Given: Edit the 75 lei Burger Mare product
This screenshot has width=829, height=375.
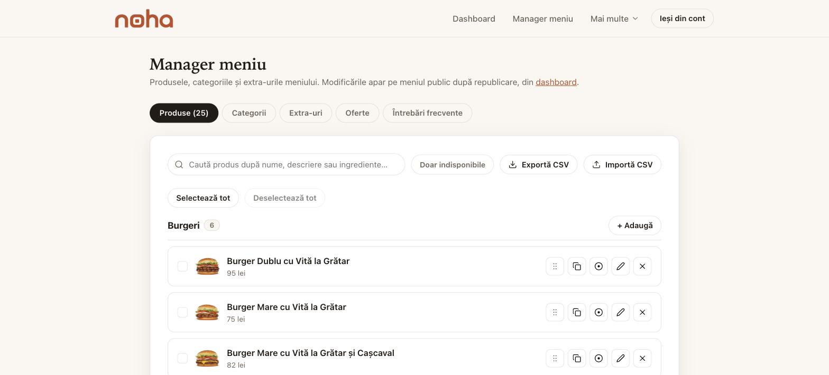Looking at the screenshot, I should [x=621, y=312].
